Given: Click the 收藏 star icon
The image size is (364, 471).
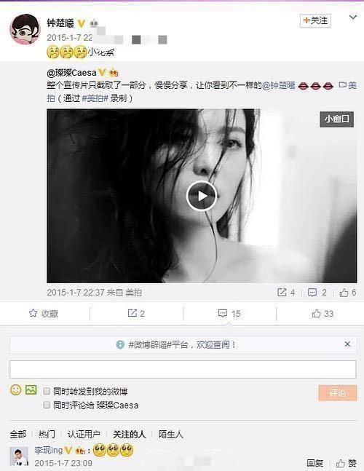Looking at the screenshot, I should point(33,313).
